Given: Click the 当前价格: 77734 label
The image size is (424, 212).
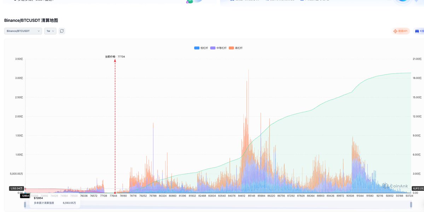Looking at the screenshot, I should (115, 56).
